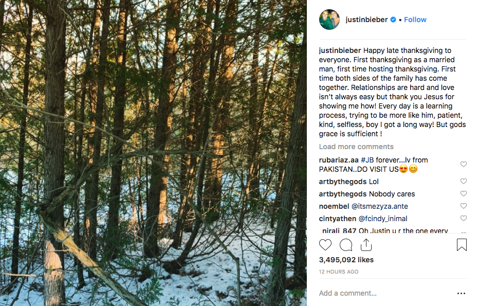Load more comments

point(356,147)
